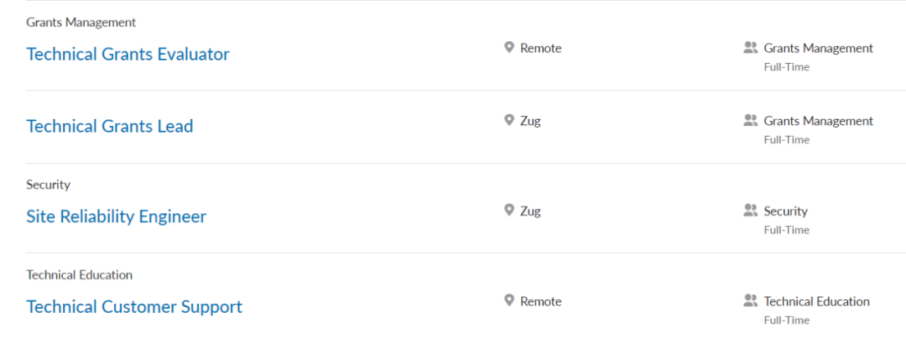Click team icon in Technical Grants Evaluator row
This screenshot has height=349, width=906.
[x=751, y=48]
